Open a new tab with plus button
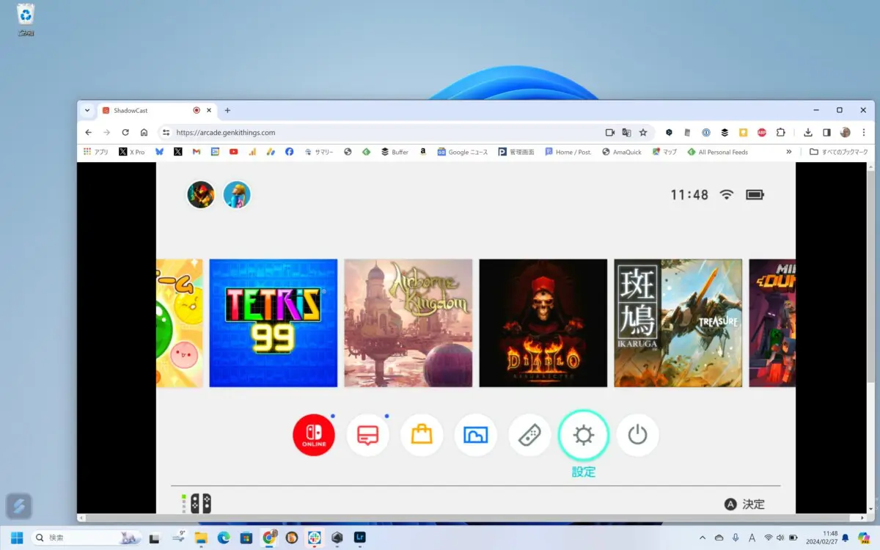 tap(227, 110)
